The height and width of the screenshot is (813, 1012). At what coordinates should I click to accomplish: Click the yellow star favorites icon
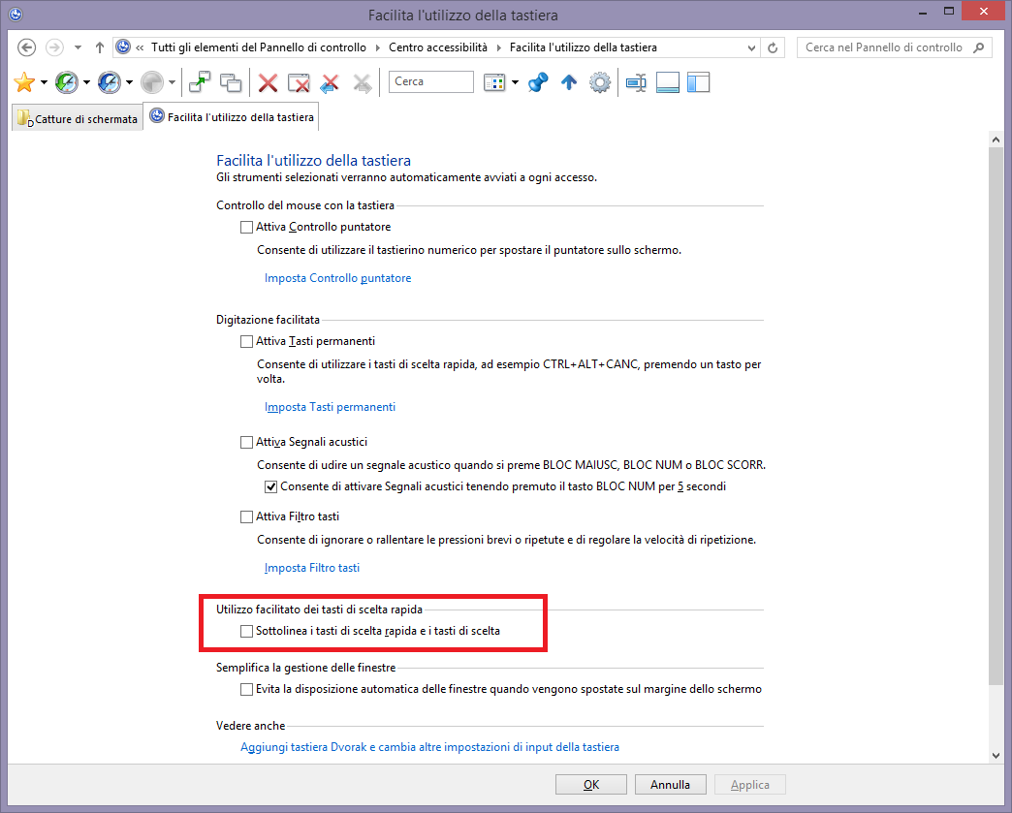click(x=24, y=82)
